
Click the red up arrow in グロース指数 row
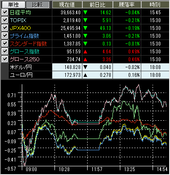coord(85,52)
